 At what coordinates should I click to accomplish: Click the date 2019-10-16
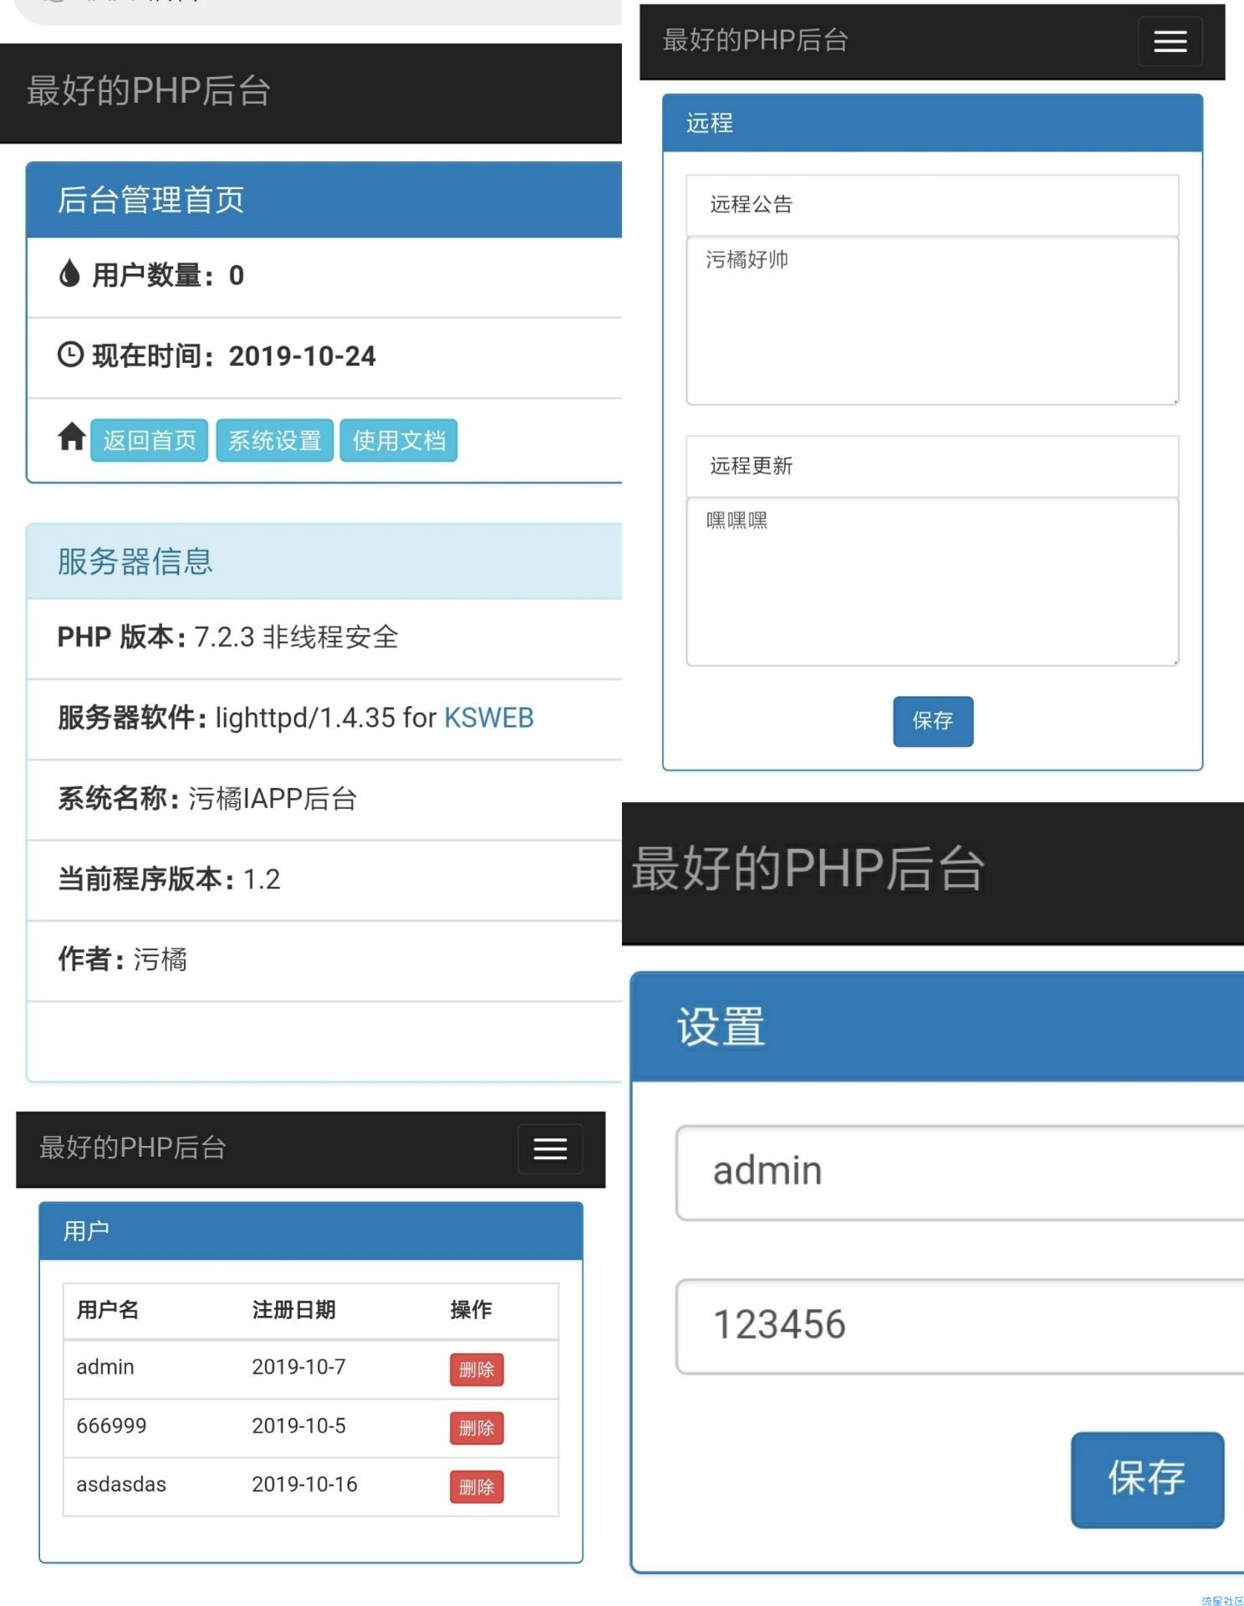click(x=304, y=1484)
